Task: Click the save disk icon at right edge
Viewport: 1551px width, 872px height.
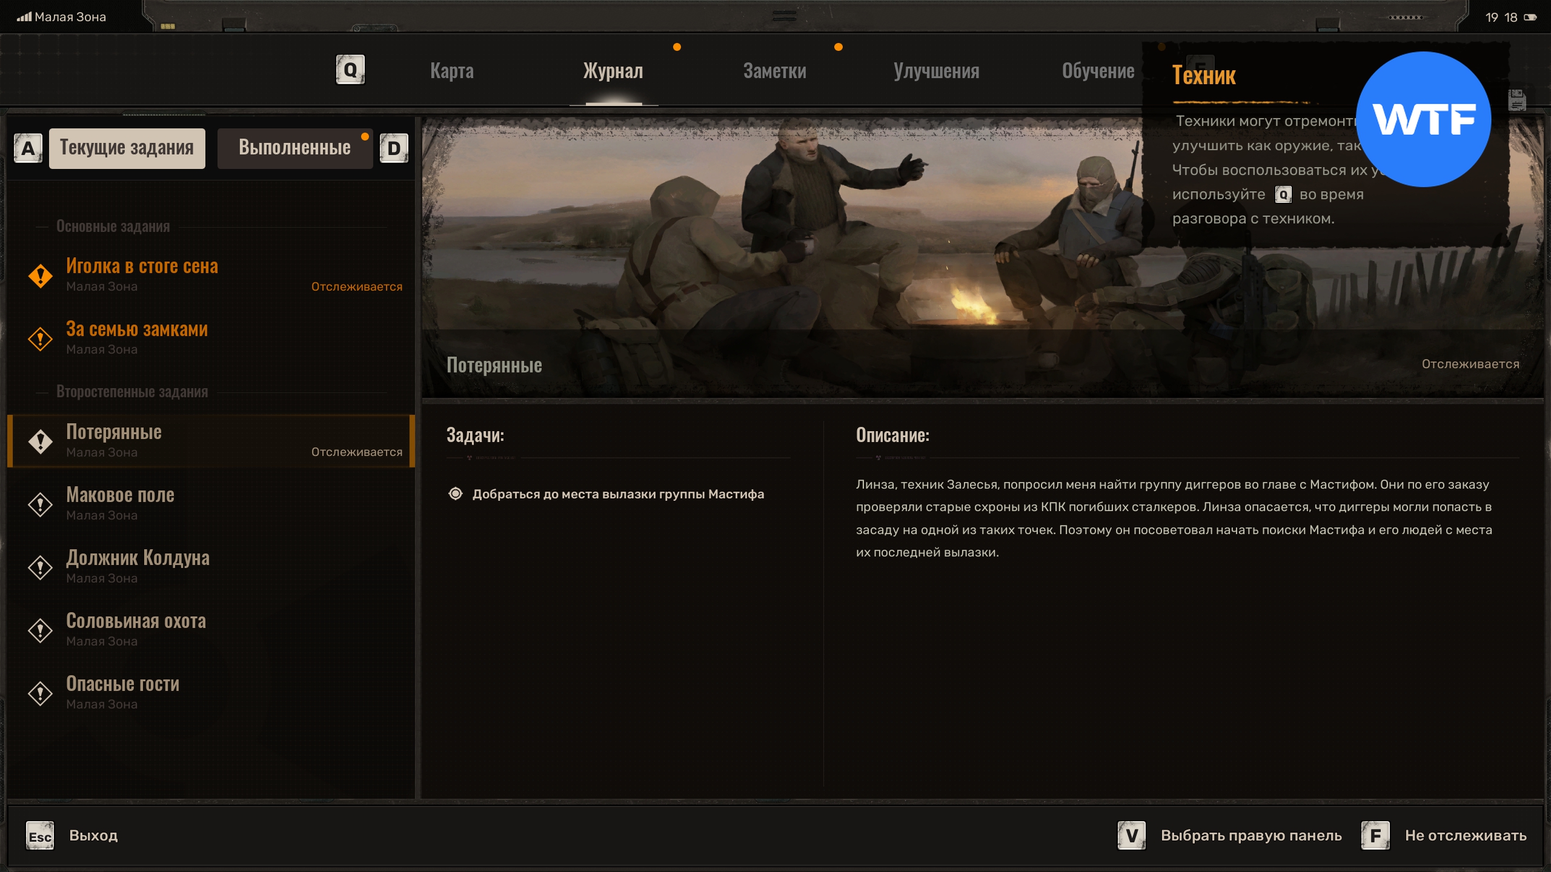Action: tap(1516, 101)
